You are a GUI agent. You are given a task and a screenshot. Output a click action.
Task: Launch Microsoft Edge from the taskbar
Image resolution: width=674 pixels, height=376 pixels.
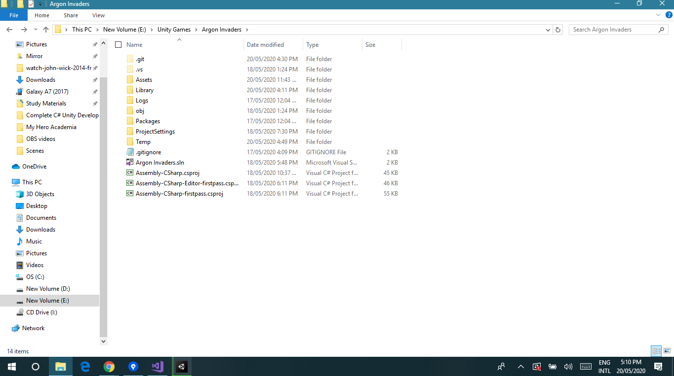85,367
